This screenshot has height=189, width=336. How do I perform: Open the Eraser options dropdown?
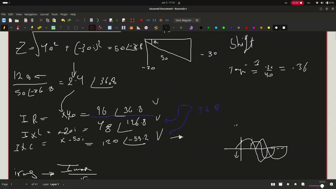coord(25,28)
